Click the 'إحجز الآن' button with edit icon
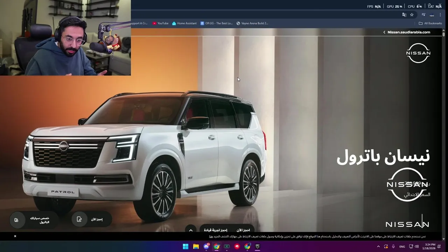This screenshot has height=252, width=448. [x=92, y=219]
